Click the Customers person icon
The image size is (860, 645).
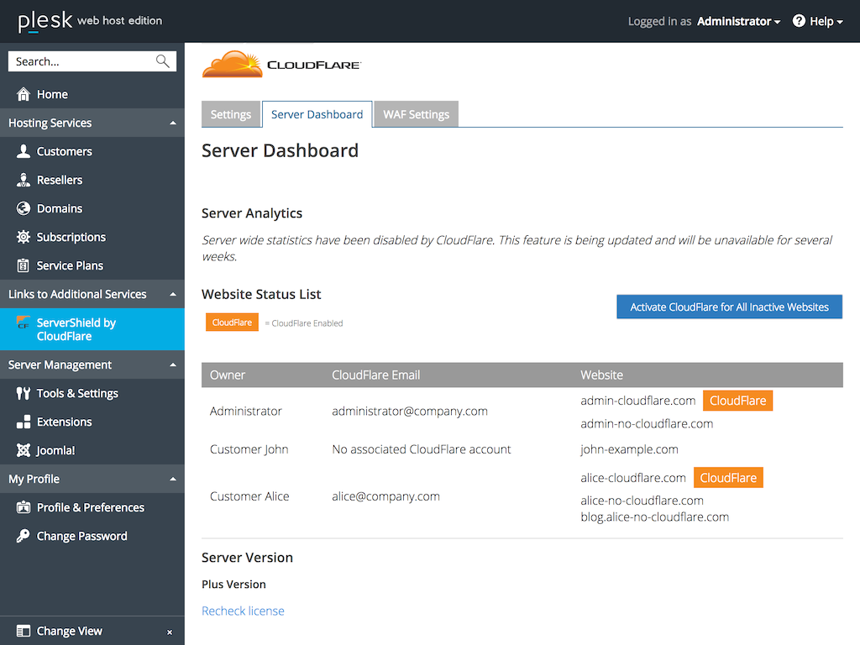click(x=23, y=151)
